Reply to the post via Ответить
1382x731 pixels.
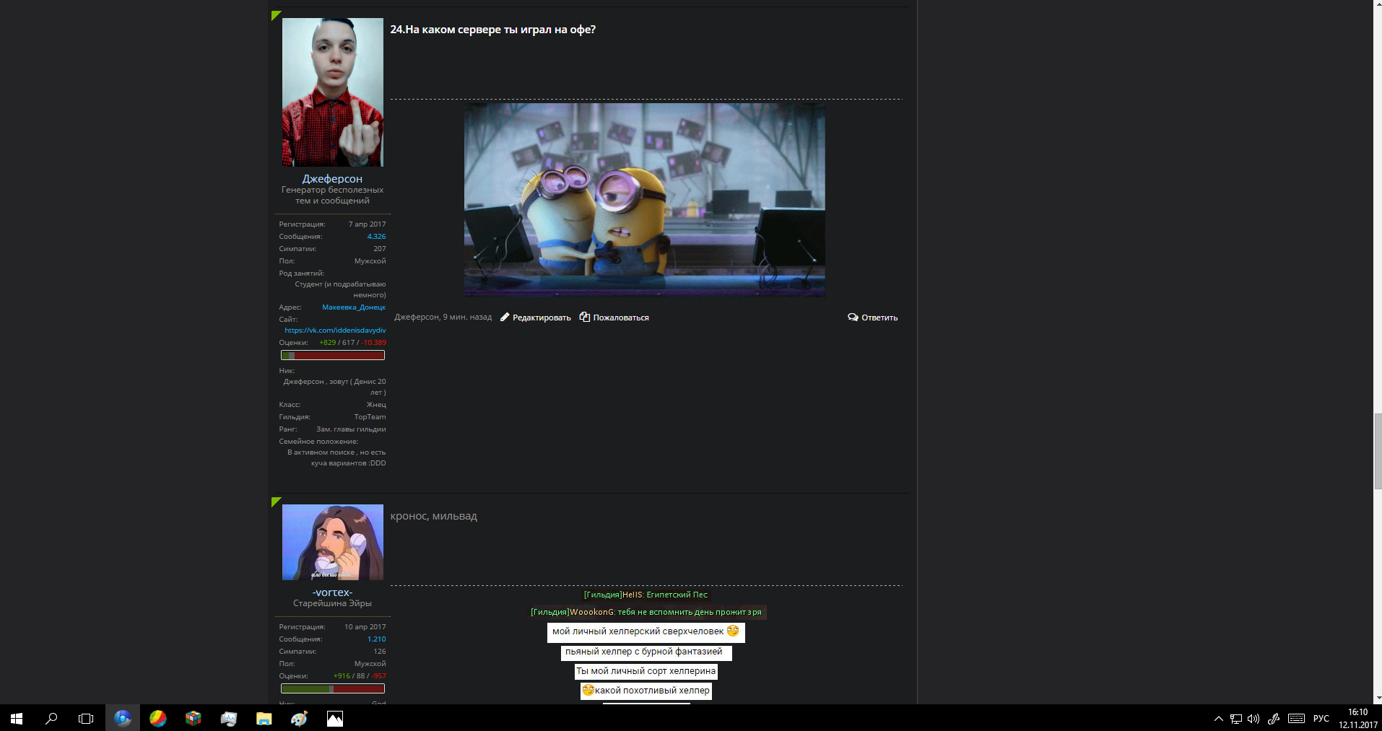coord(879,318)
